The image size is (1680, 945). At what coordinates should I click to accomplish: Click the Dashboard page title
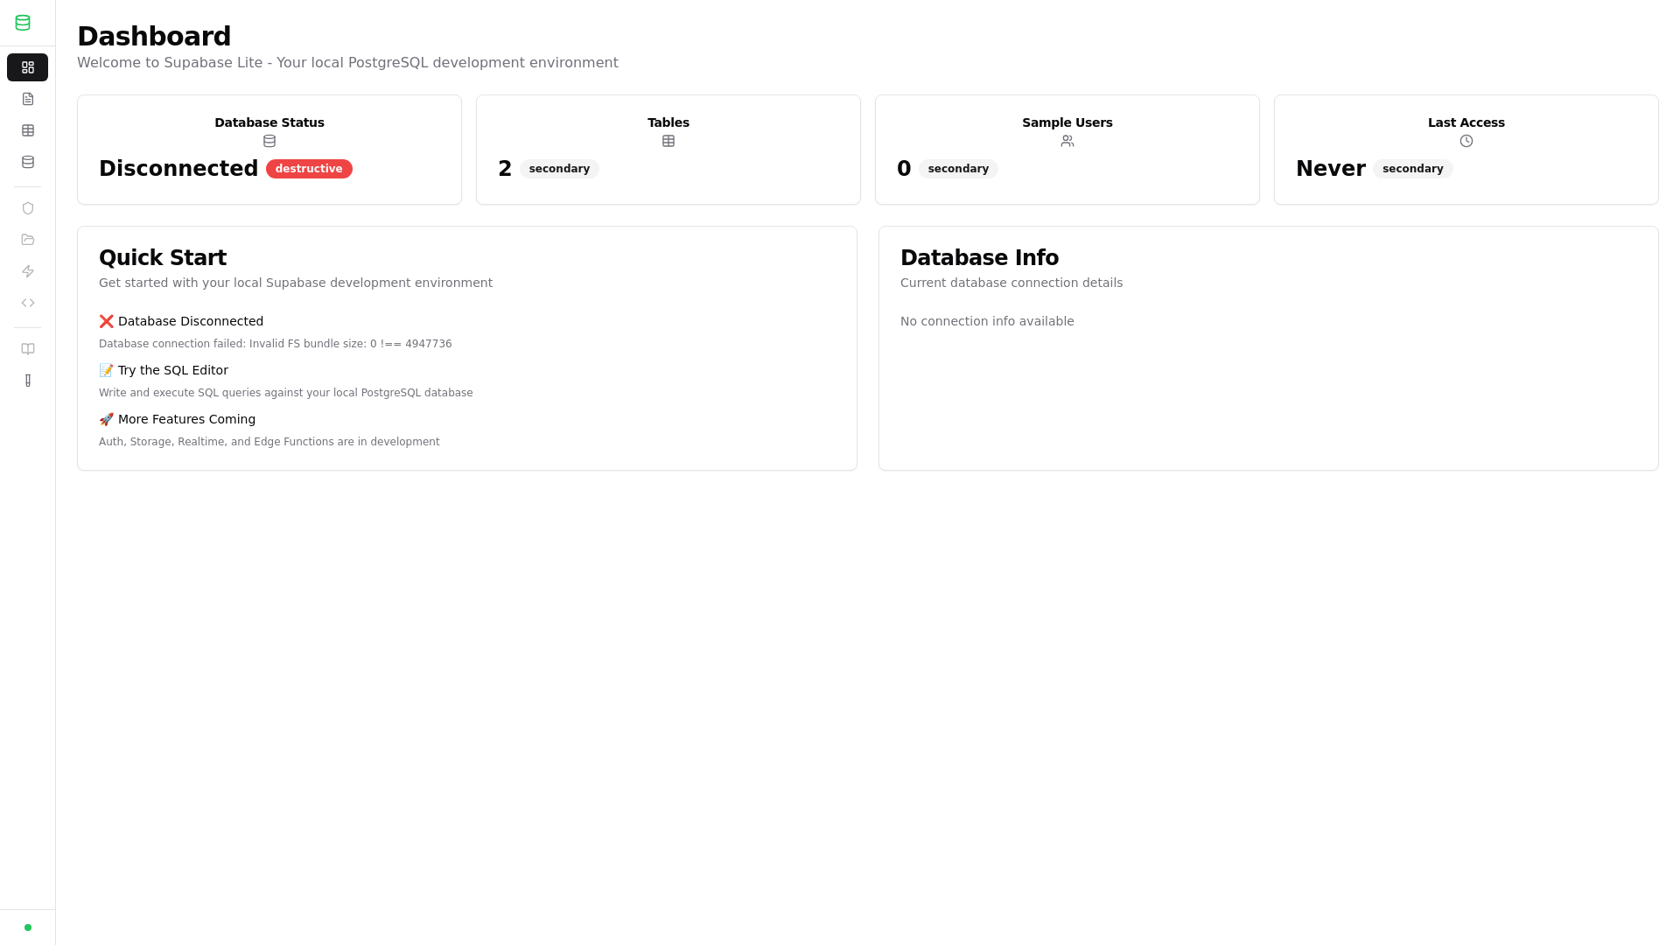[x=154, y=37]
